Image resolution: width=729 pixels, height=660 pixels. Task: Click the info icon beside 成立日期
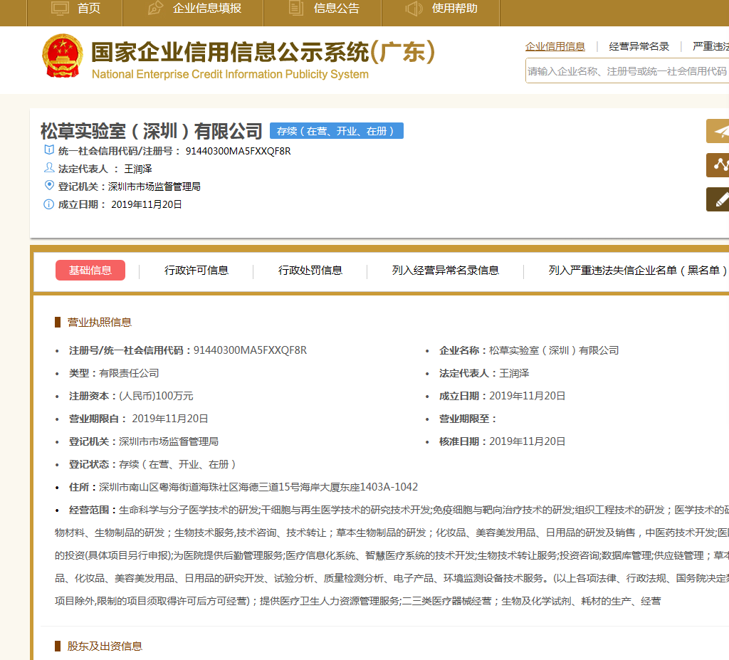click(x=49, y=204)
